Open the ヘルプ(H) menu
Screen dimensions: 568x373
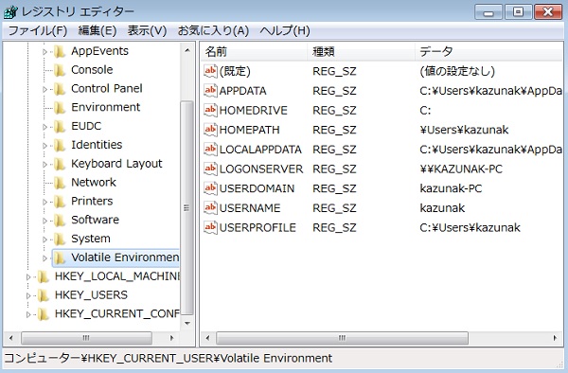pyautogui.click(x=285, y=31)
